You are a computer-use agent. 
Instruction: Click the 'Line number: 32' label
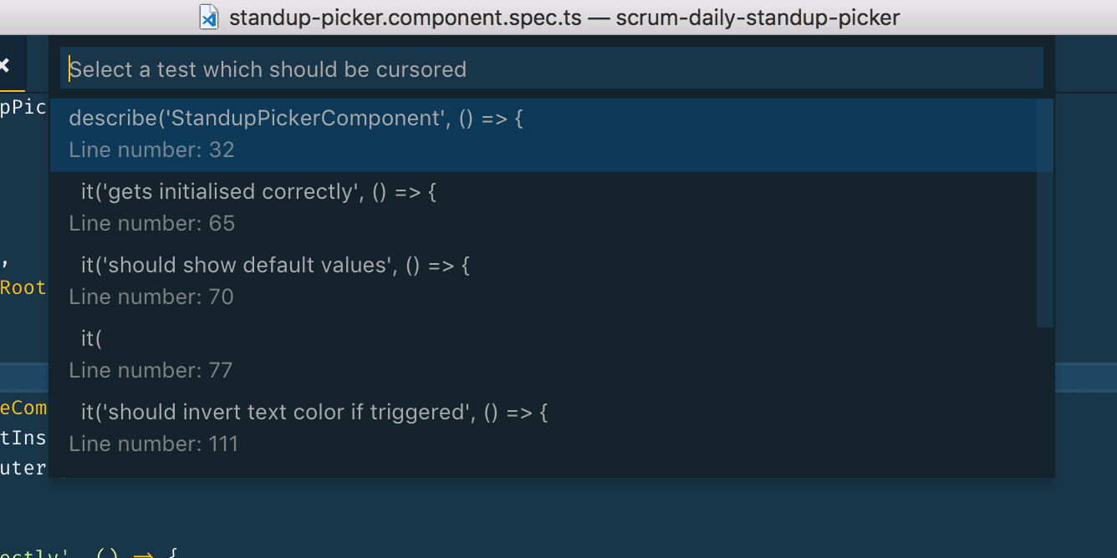pos(151,150)
